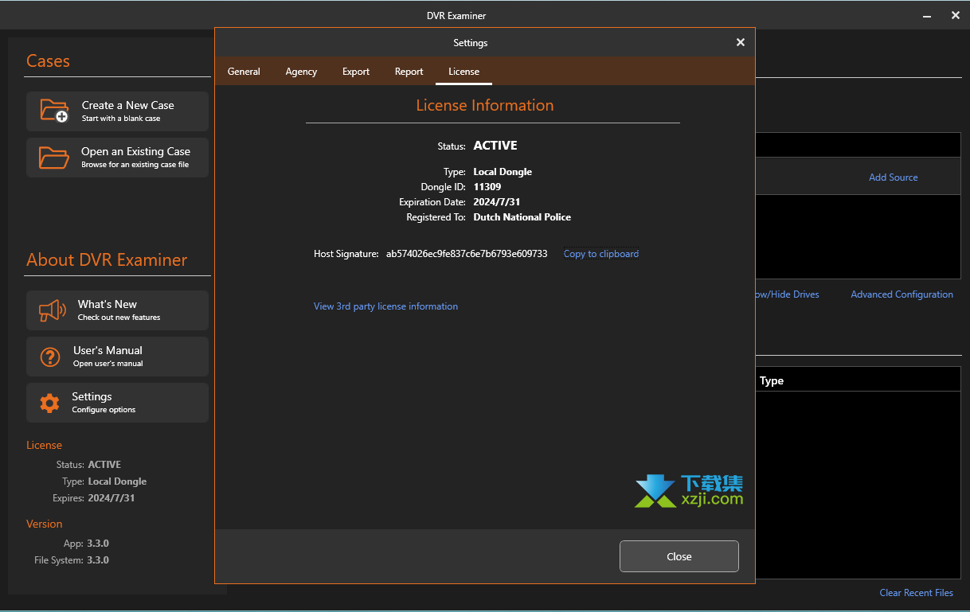Click the Close button in Settings

tap(679, 556)
